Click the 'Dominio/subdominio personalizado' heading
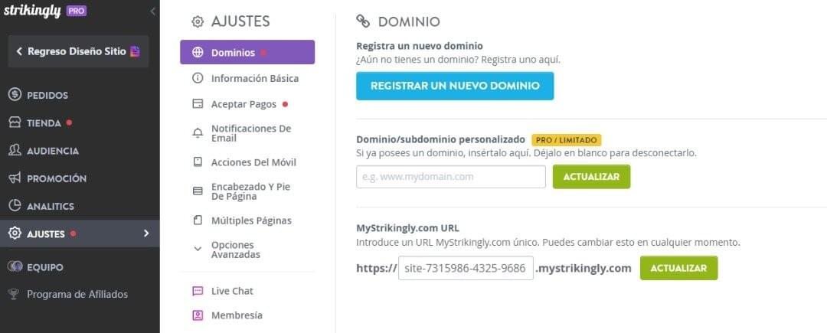 pos(441,139)
